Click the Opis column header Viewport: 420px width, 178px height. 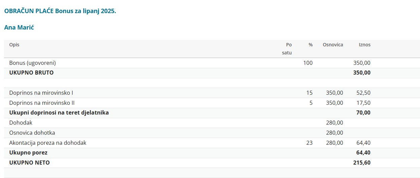coord(14,45)
